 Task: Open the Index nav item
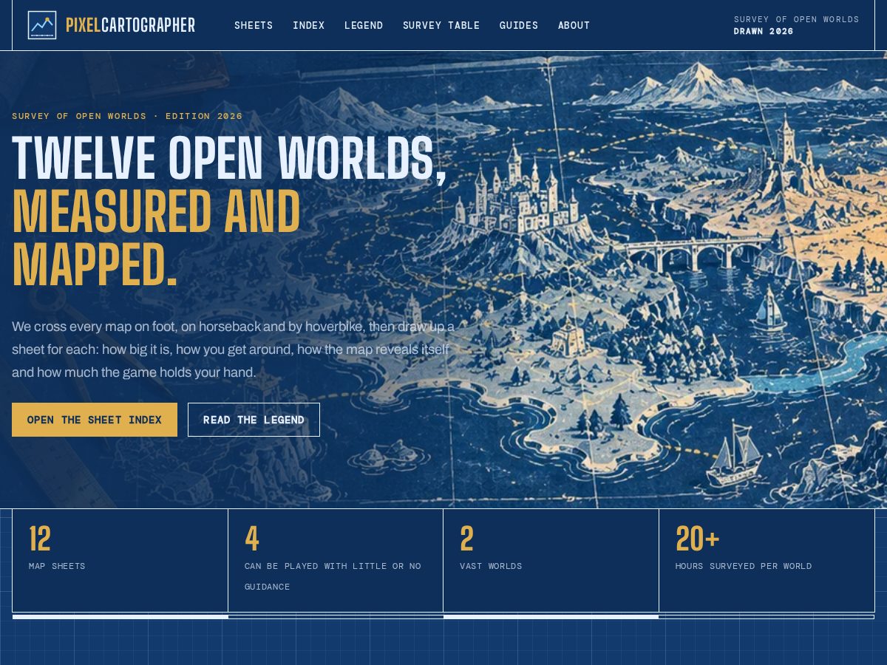pos(309,25)
